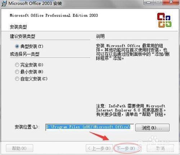Viewport: 180px width, 155px height.
Task: Click the Microsoft Office 2003 logo
Action: 164,20
